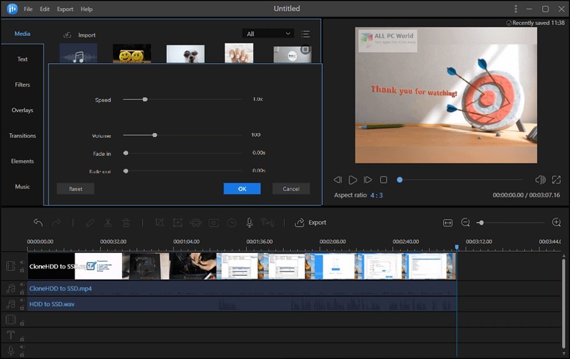
Task: Open the Filters tab in sidebar
Action: [22, 85]
